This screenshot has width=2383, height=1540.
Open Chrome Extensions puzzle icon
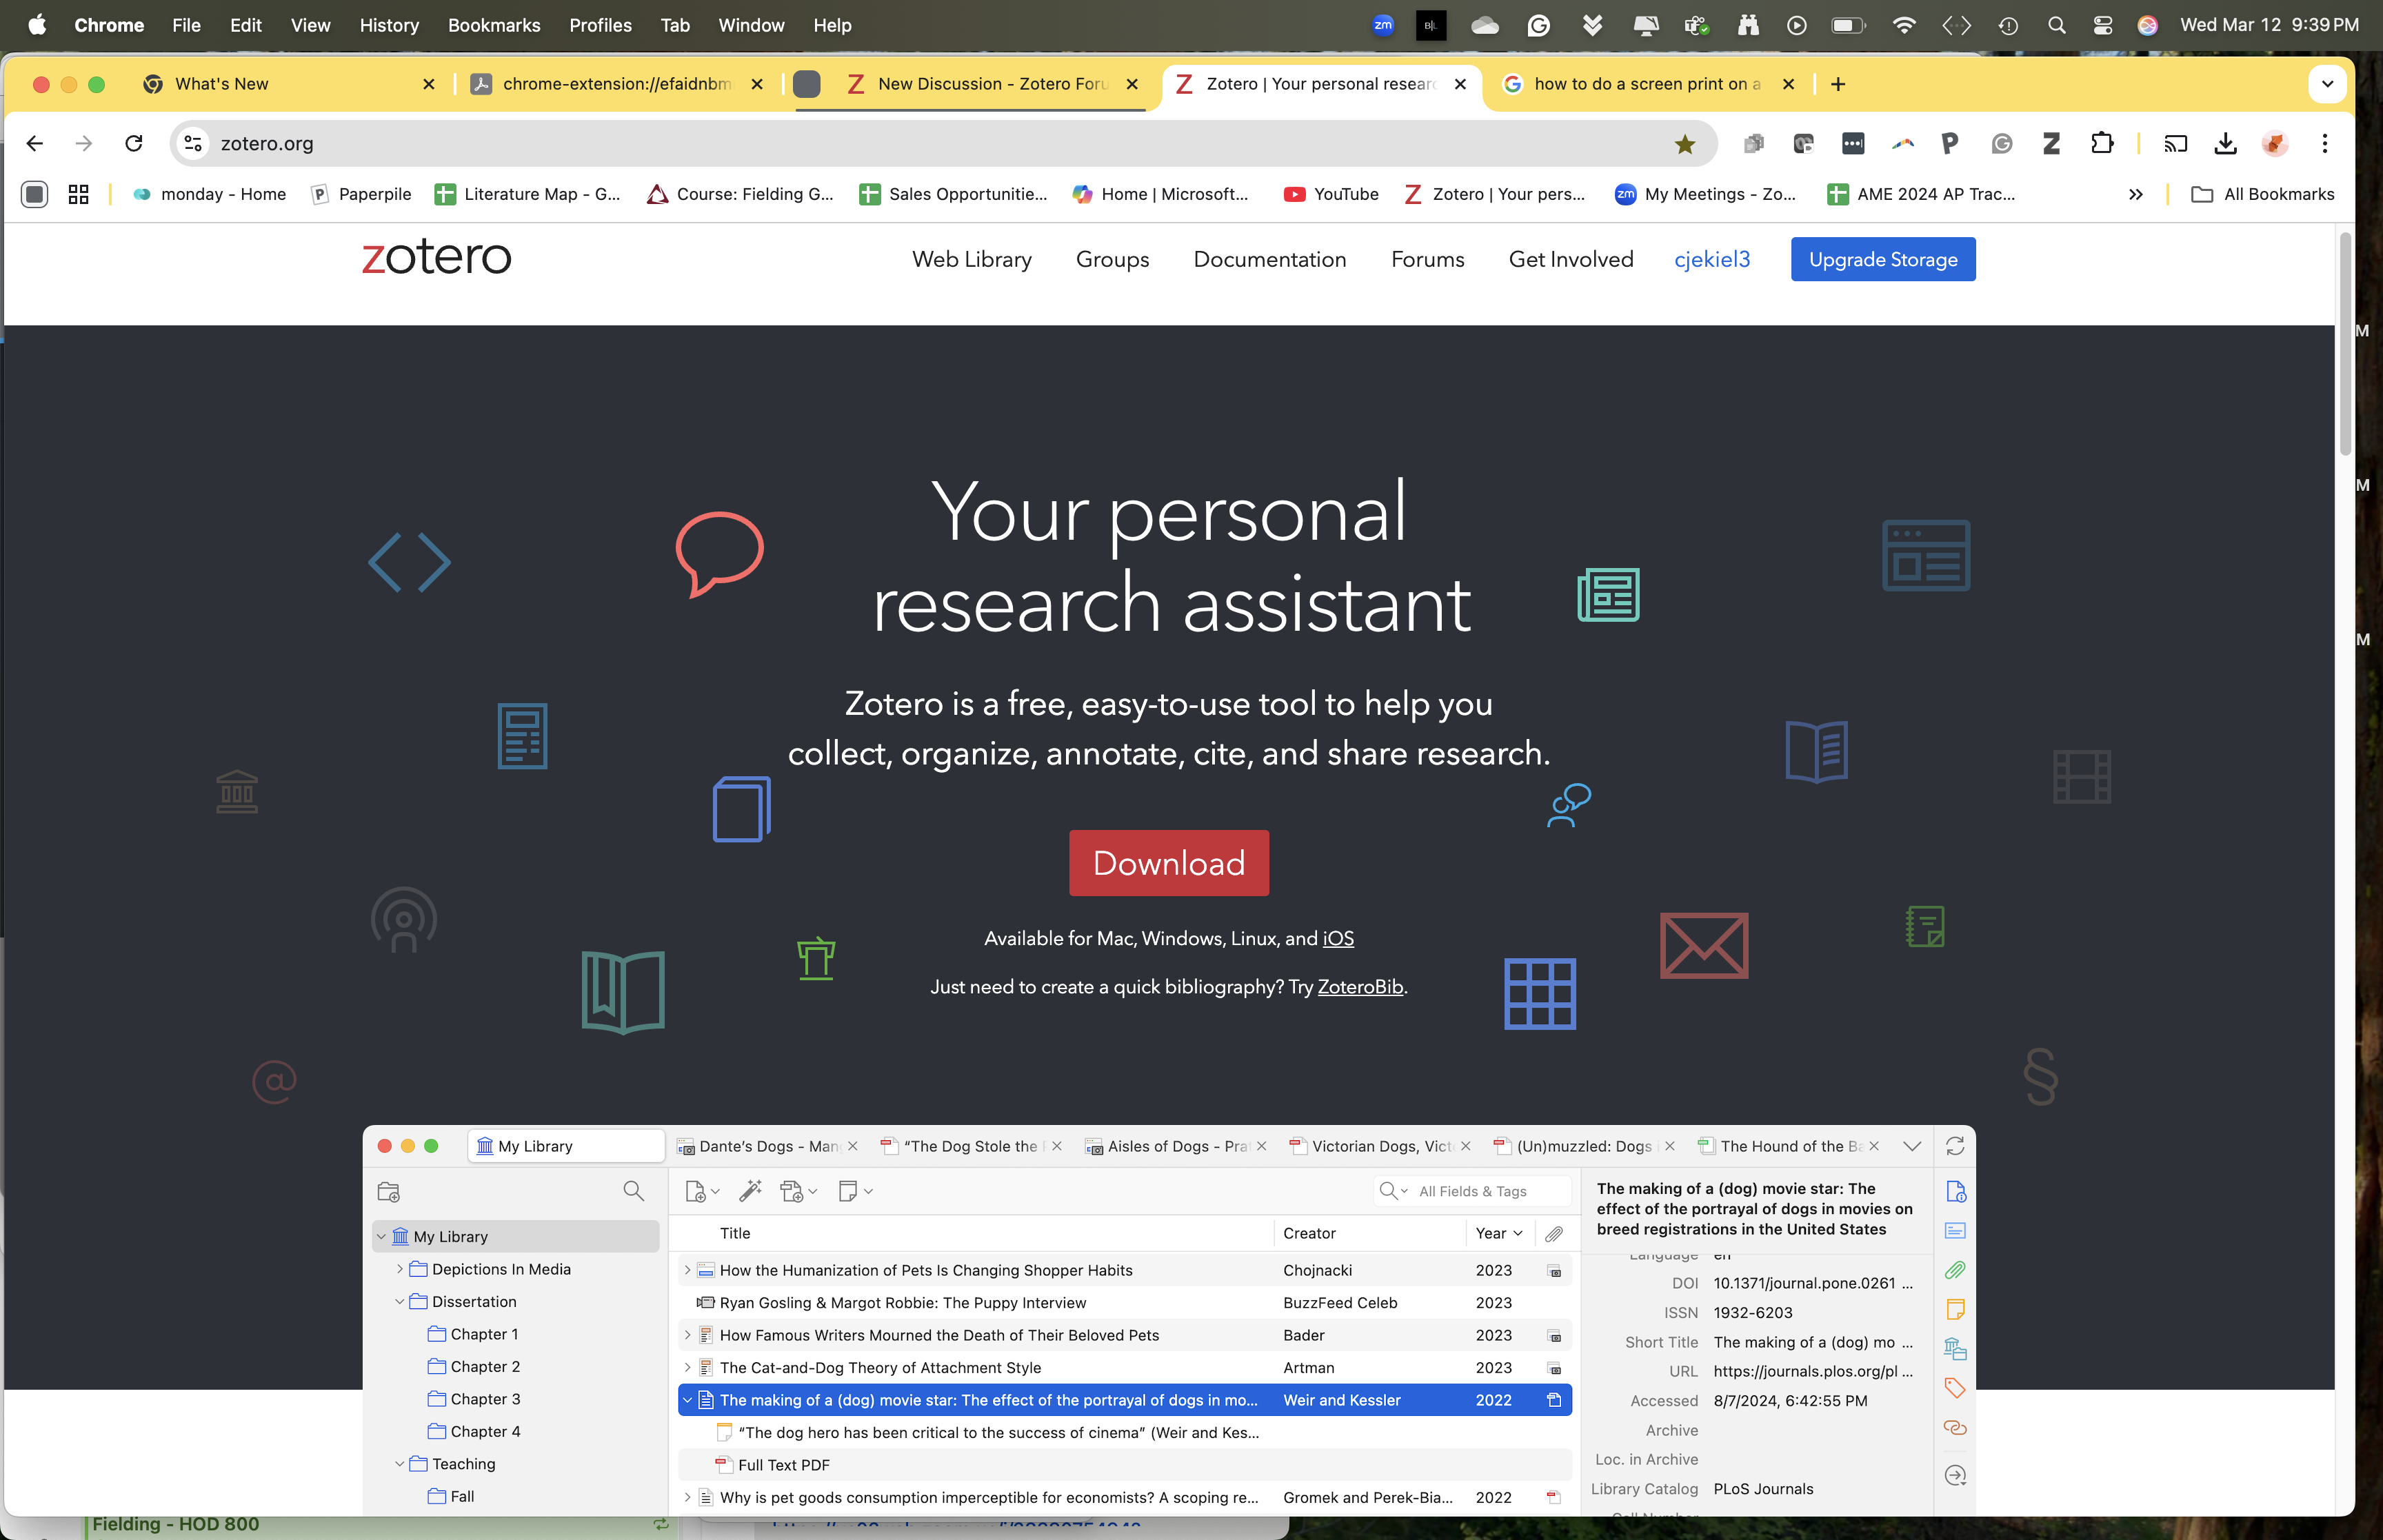click(x=2101, y=144)
